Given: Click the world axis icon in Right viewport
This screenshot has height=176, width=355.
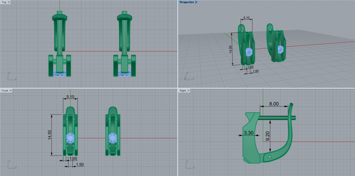Looking at the screenshot, I should click(x=189, y=165).
